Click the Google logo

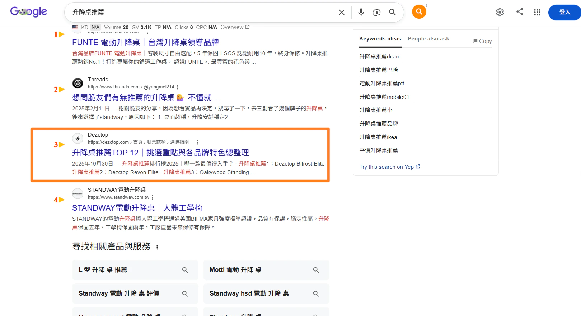(x=29, y=12)
